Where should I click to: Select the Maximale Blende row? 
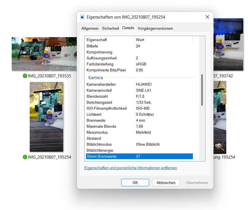click(x=139, y=126)
